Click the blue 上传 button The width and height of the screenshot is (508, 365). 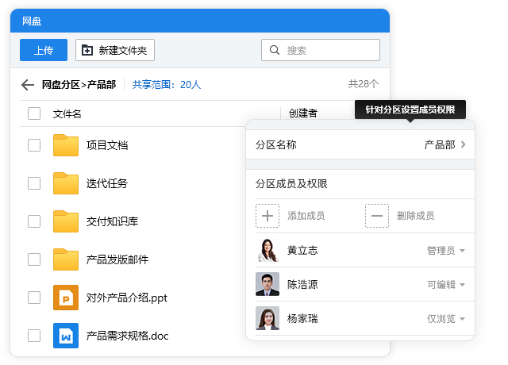(x=44, y=50)
